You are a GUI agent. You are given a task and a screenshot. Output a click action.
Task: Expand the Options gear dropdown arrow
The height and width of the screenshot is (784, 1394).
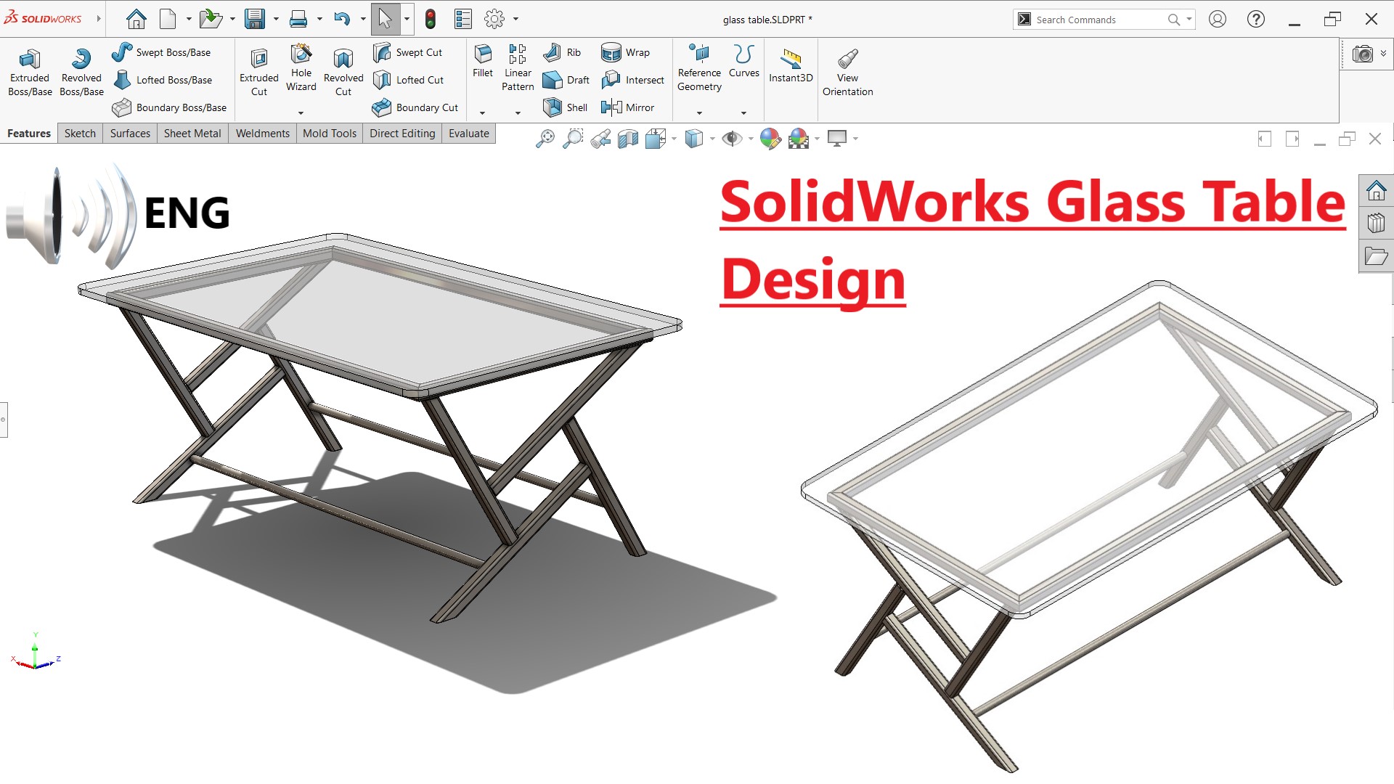pos(515,19)
